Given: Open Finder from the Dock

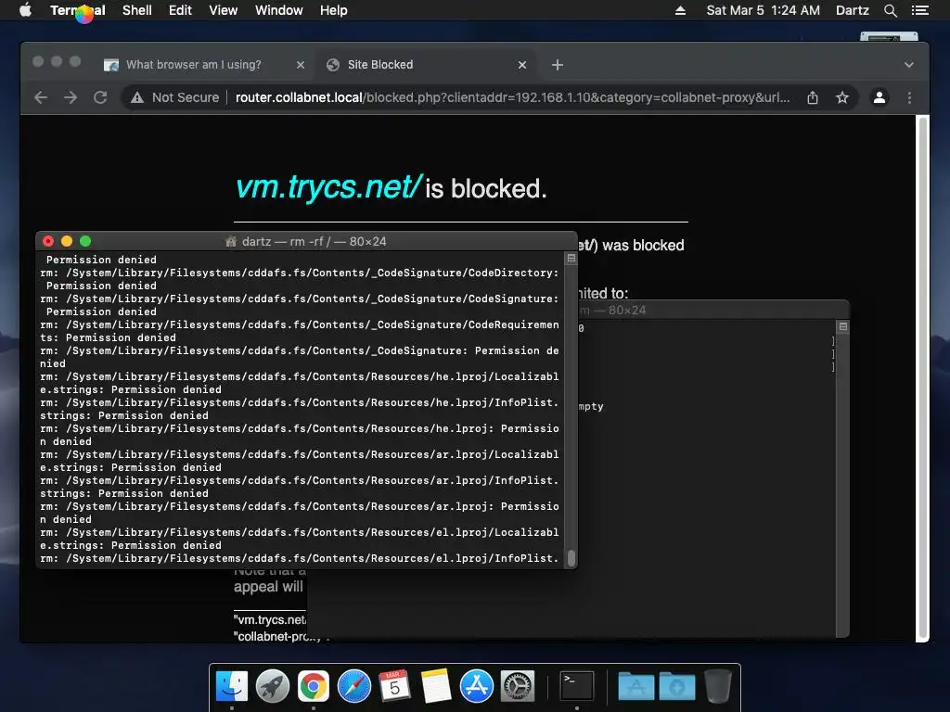Looking at the screenshot, I should coord(232,687).
